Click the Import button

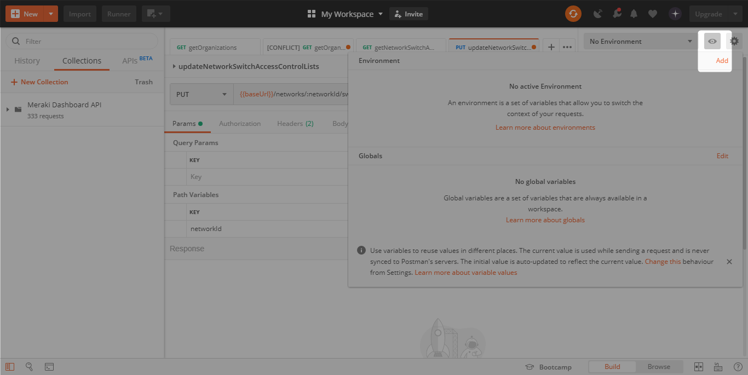80,14
